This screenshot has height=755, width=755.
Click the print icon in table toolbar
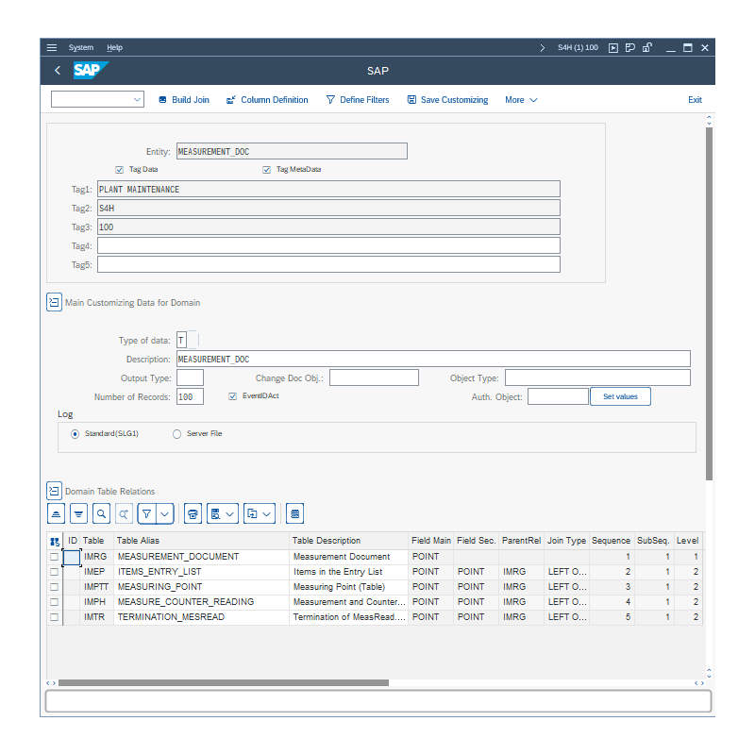193,513
